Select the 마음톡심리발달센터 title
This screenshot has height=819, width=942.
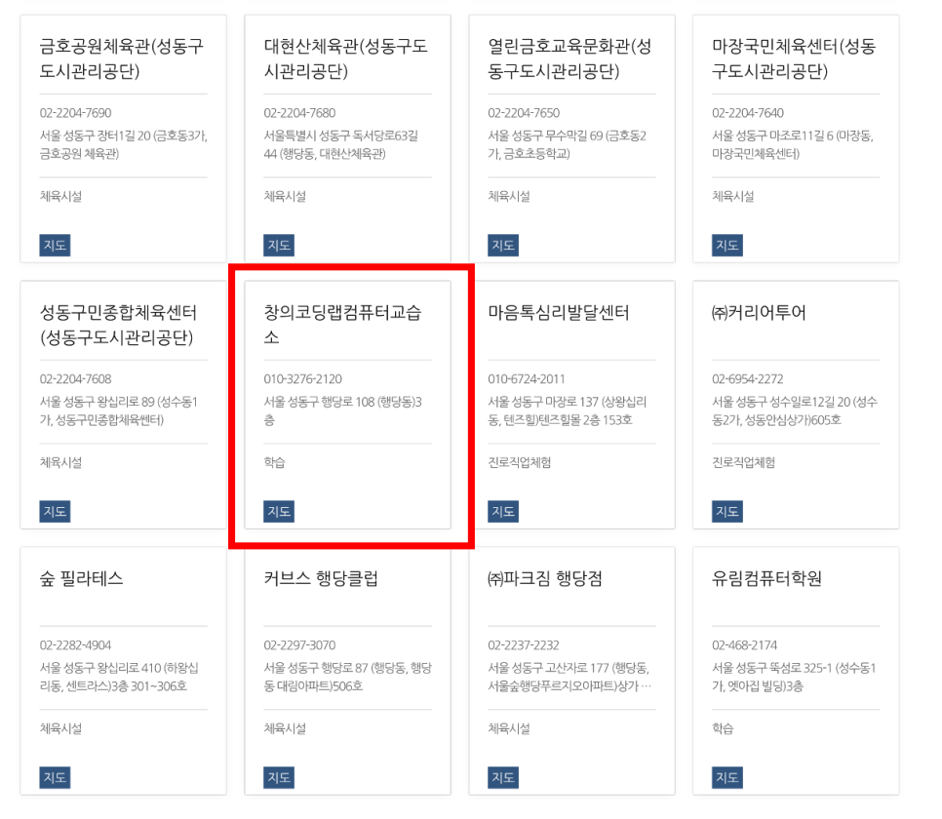pyautogui.click(x=558, y=312)
